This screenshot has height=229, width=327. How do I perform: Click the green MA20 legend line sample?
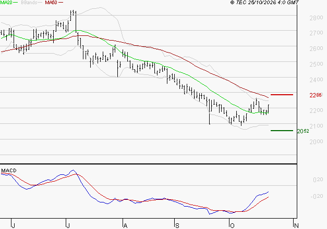(x=16, y=3)
